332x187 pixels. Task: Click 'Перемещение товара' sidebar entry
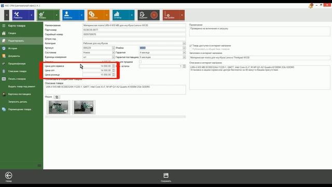pyautogui.click(x=21, y=110)
